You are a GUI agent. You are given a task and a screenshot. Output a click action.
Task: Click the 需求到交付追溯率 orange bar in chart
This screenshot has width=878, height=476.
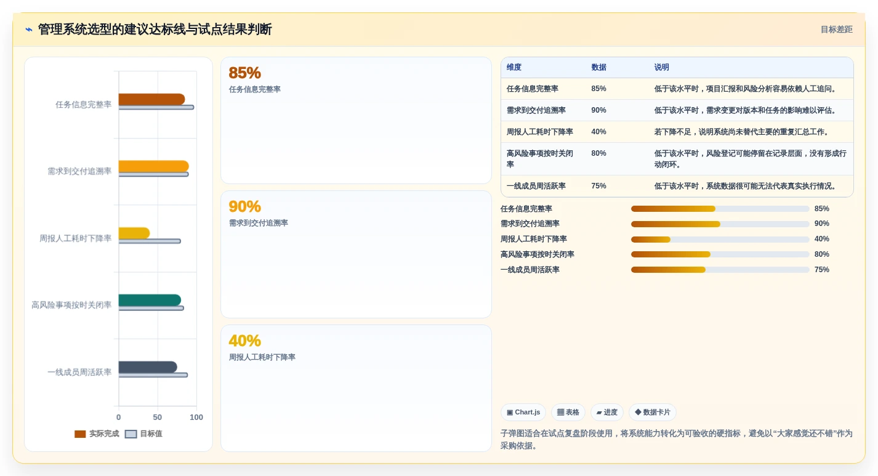[153, 166]
